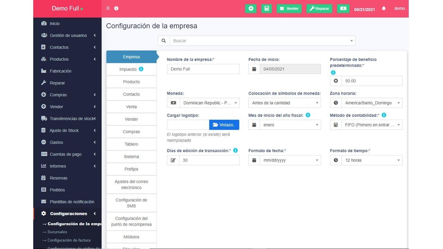Click info icon under Porcentaje de beneficio

coord(333,73)
